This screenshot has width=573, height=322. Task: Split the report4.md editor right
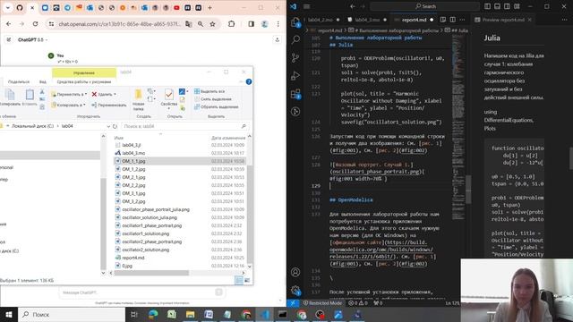[x=453, y=20]
